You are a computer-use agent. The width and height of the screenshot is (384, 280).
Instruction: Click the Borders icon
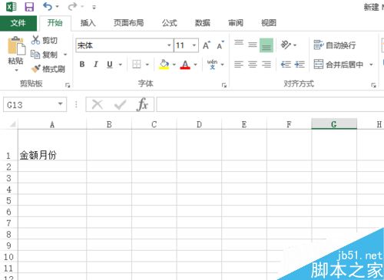tap(137, 64)
